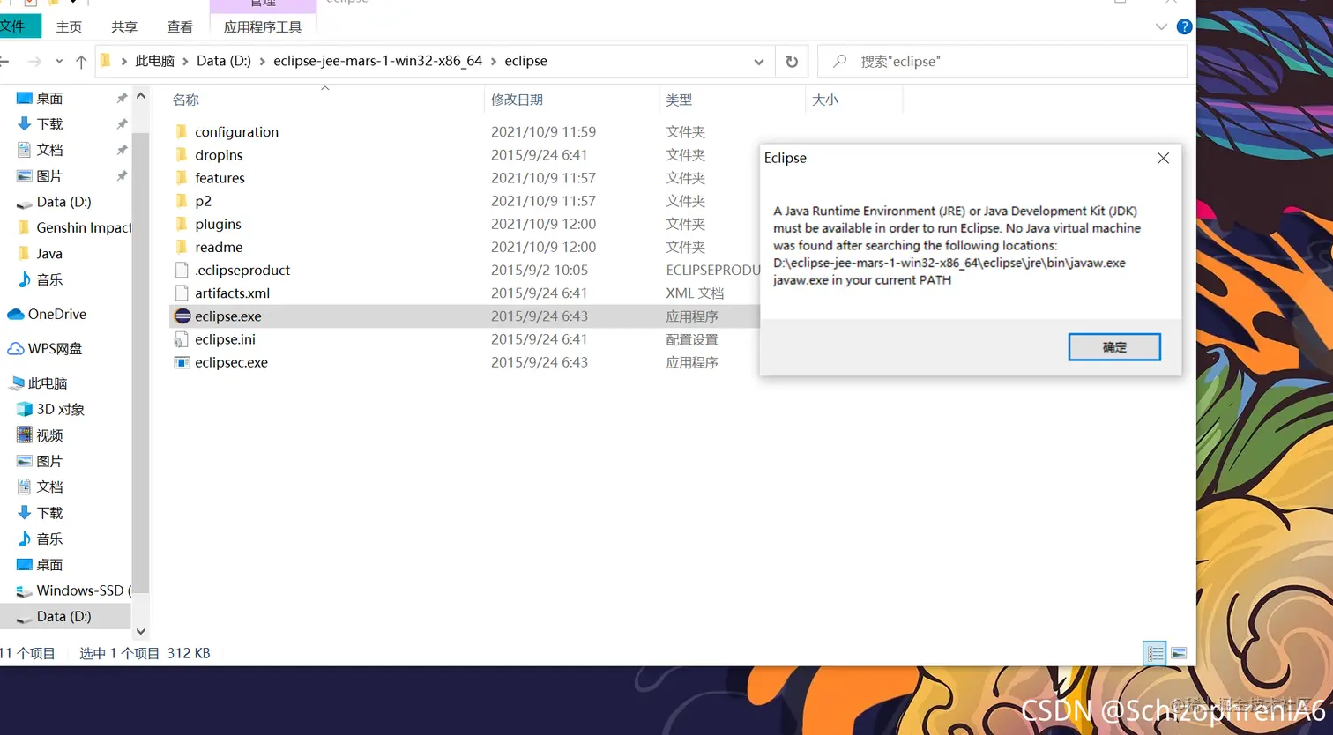Screen dimensions: 1333x735
Task: Navigate forward with the arrow
Action: coord(34,62)
